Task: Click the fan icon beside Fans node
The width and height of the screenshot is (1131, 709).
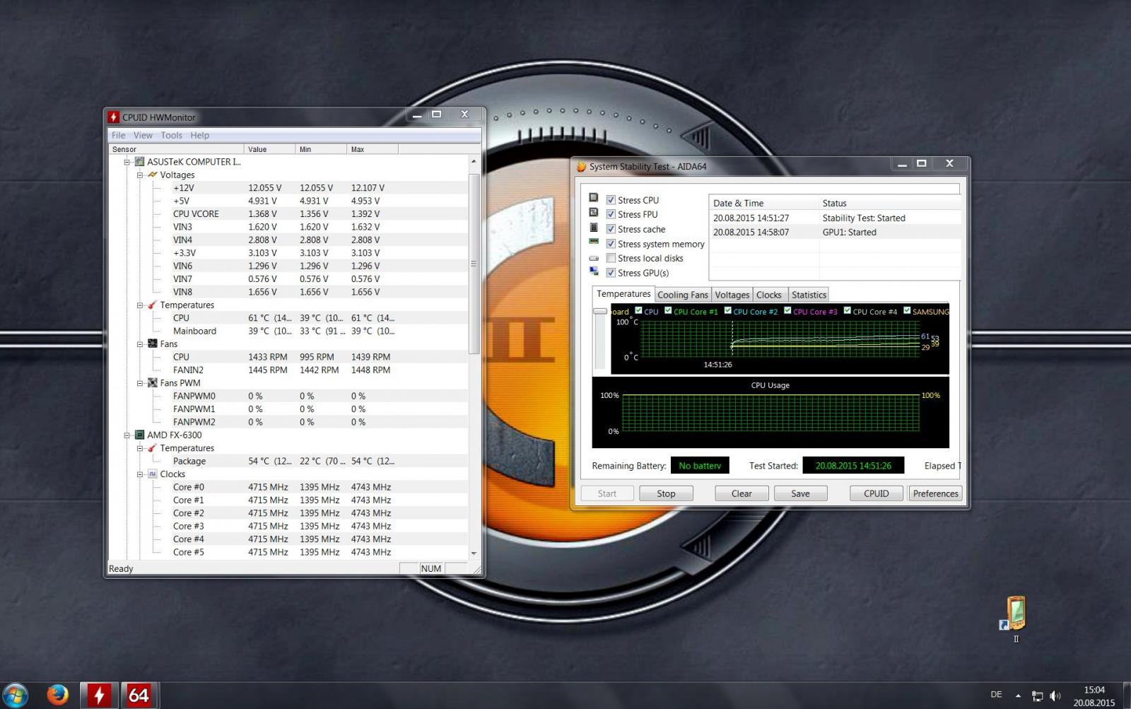Action: click(152, 344)
